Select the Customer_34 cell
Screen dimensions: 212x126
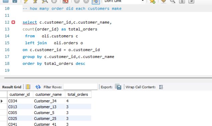click(49, 101)
